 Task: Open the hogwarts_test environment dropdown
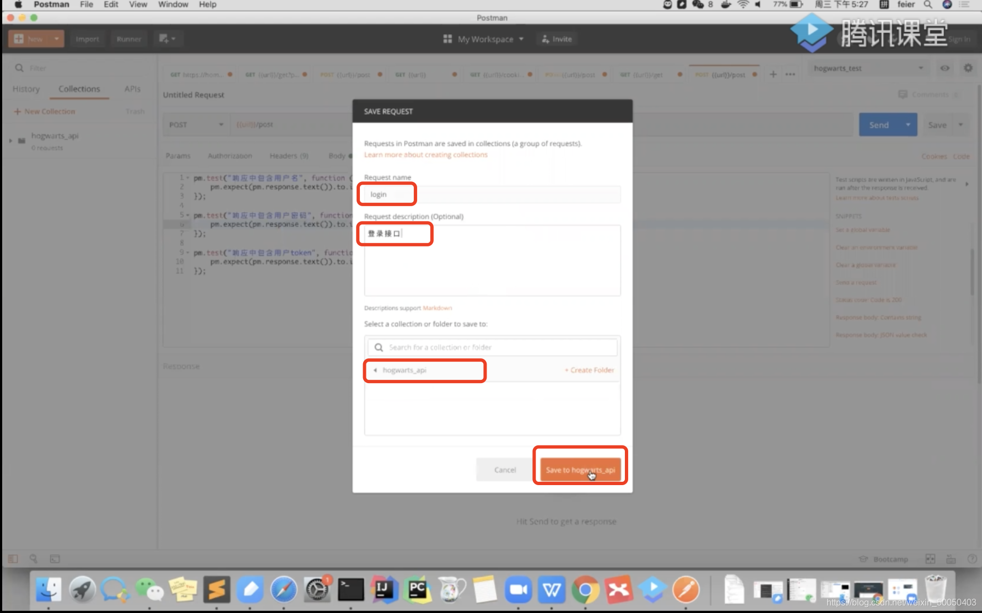pos(868,68)
